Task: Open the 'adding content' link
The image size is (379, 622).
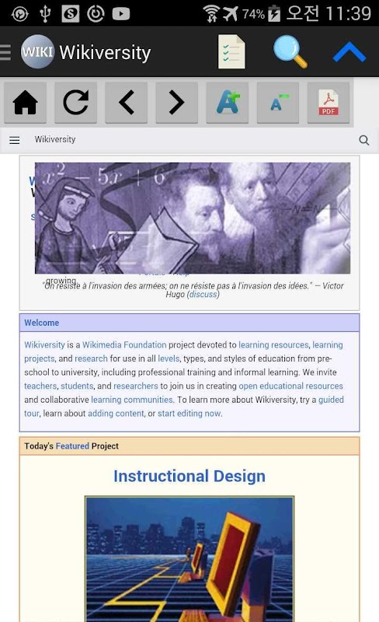Action: pos(116,414)
